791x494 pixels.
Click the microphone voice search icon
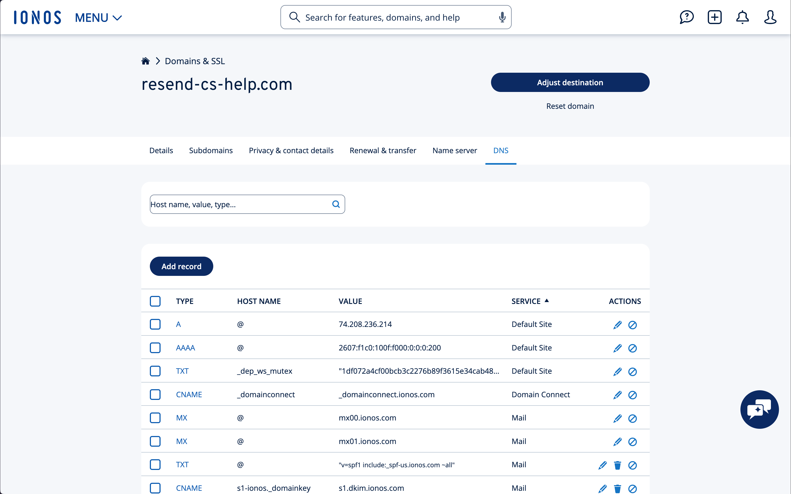point(502,17)
